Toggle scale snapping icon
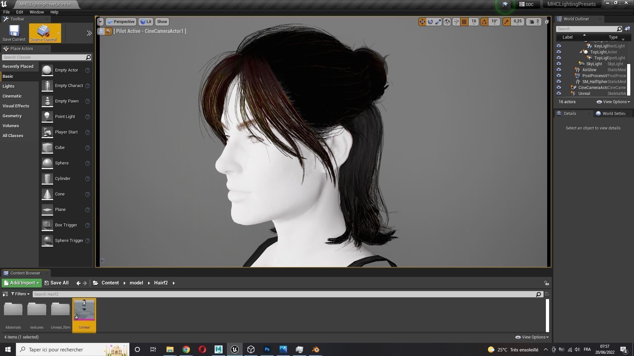The width and height of the screenshot is (634, 356). 506,22
